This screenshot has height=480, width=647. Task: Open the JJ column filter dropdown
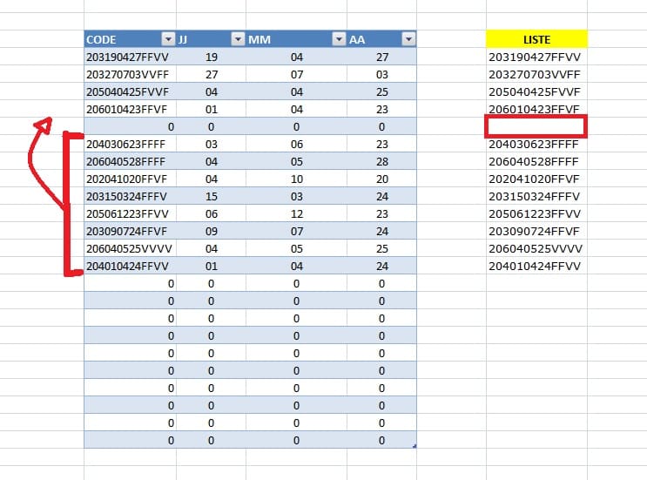[237, 39]
